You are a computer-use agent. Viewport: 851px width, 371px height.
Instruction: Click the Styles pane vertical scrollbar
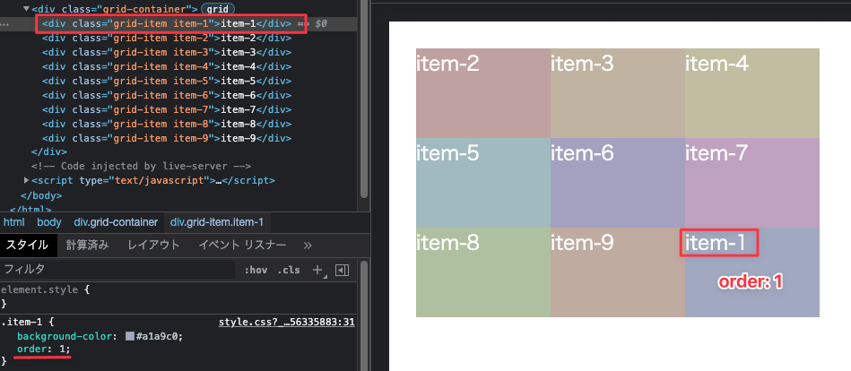click(364, 315)
